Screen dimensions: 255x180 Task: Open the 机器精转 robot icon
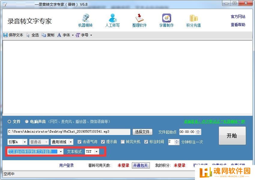pos(86,18)
